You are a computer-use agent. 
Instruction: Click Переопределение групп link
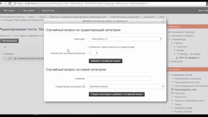tap(187, 82)
